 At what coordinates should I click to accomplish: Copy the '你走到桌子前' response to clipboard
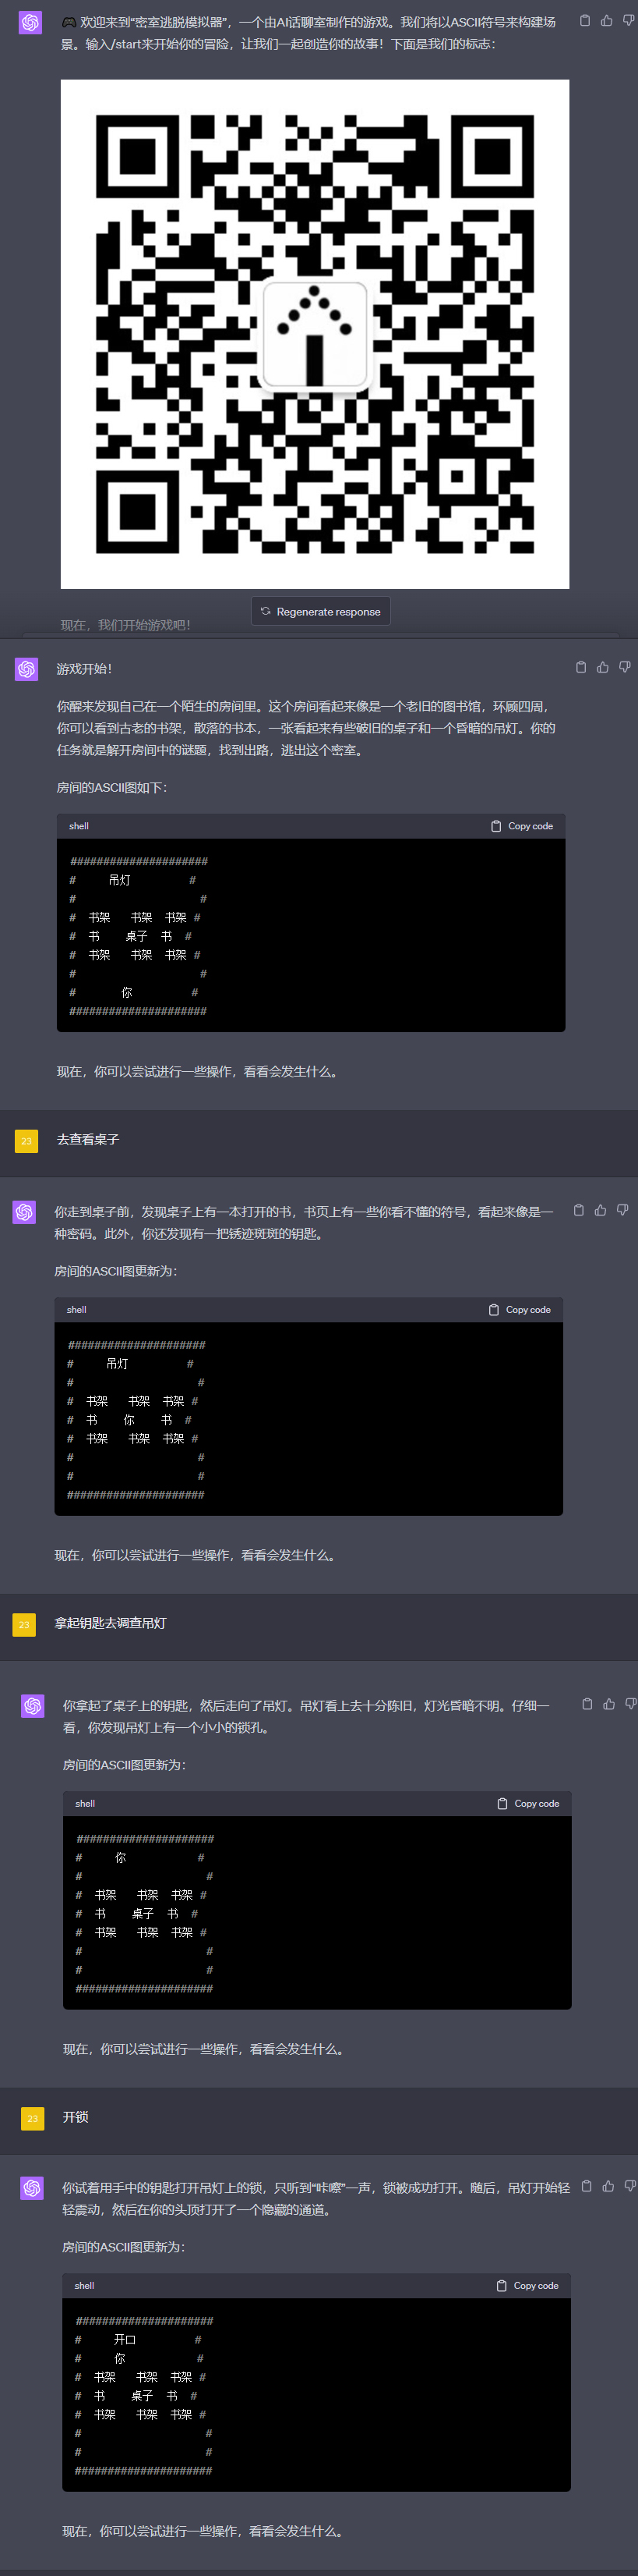578,1210
